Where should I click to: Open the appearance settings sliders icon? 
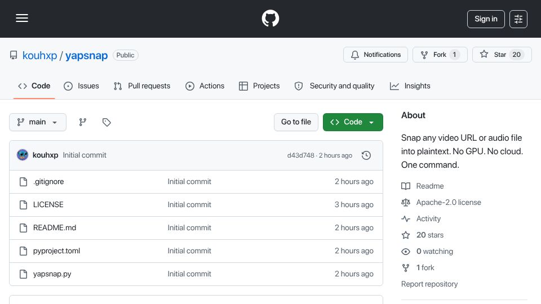coord(518,19)
